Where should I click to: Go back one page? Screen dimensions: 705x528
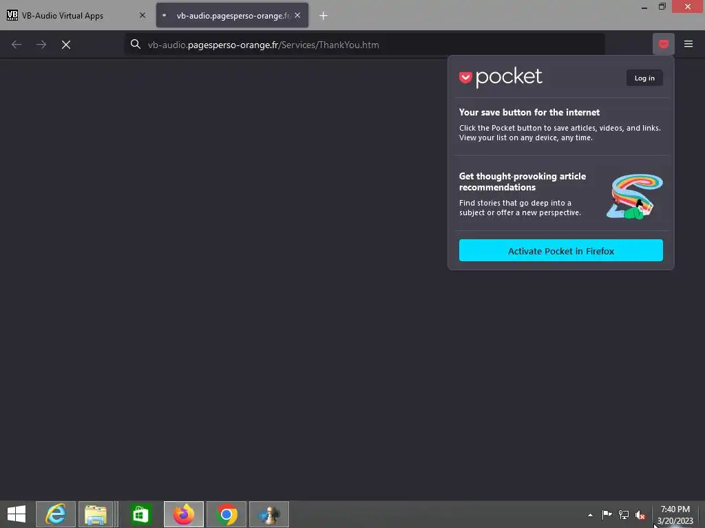click(17, 45)
